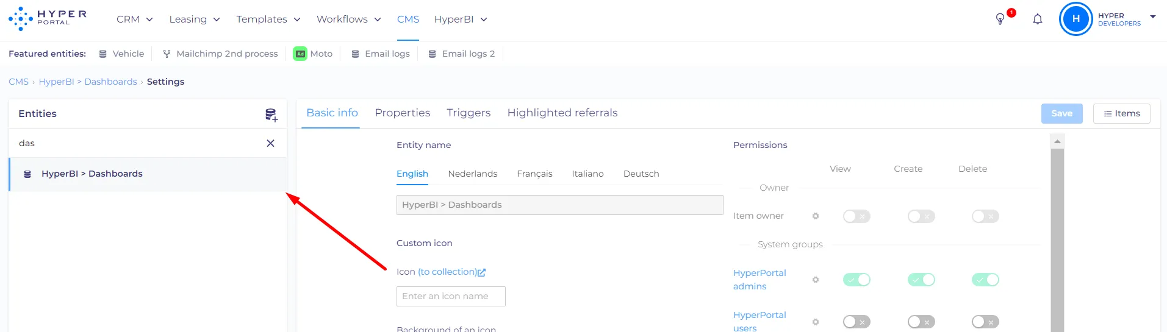
Task: Enable HyperPortal users Delete permission
Action: [x=985, y=322]
